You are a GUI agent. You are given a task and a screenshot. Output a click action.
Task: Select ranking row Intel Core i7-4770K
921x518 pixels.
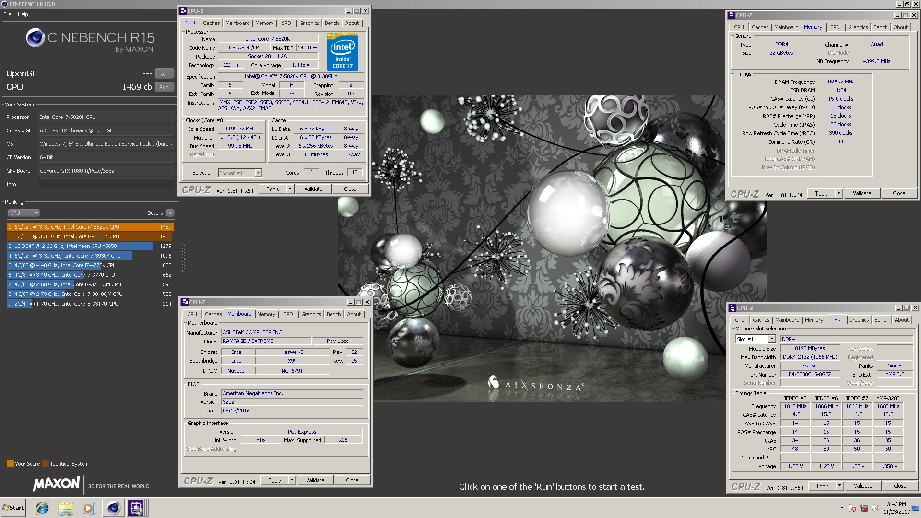point(90,265)
